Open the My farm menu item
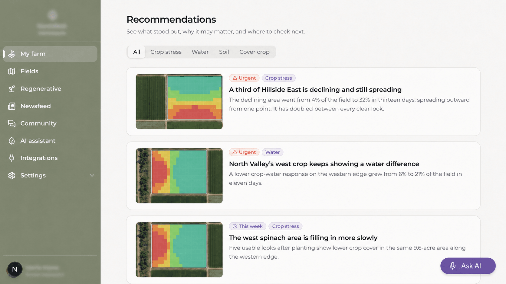The width and height of the screenshot is (506, 284). click(50, 54)
